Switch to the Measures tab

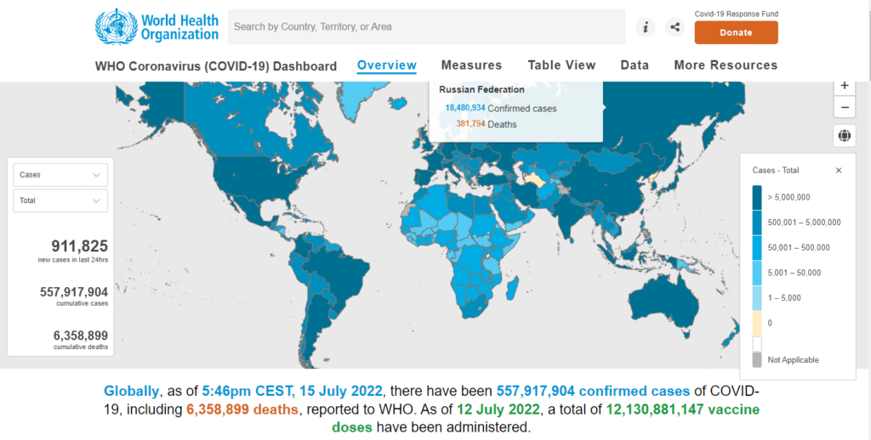(471, 65)
